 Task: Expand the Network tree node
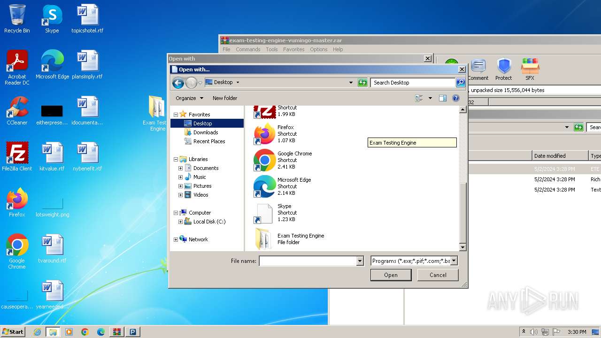pyautogui.click(x=176, y=239)
